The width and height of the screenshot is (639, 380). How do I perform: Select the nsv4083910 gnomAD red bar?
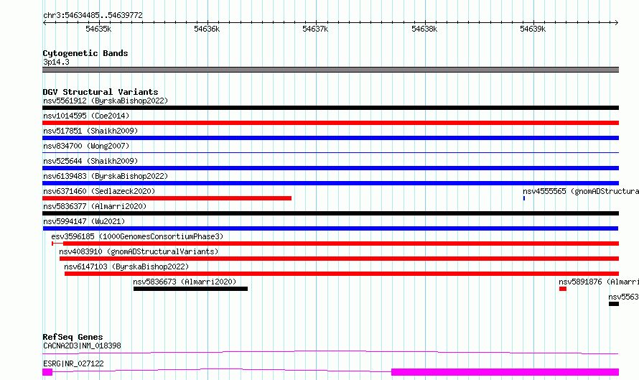click(x=339, y=259)
